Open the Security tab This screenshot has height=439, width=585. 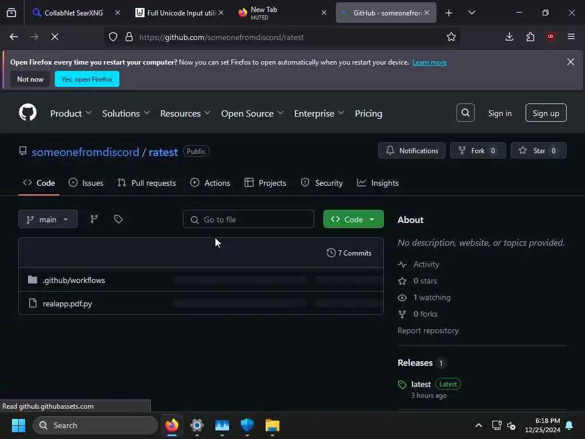[x=322, y=183]
